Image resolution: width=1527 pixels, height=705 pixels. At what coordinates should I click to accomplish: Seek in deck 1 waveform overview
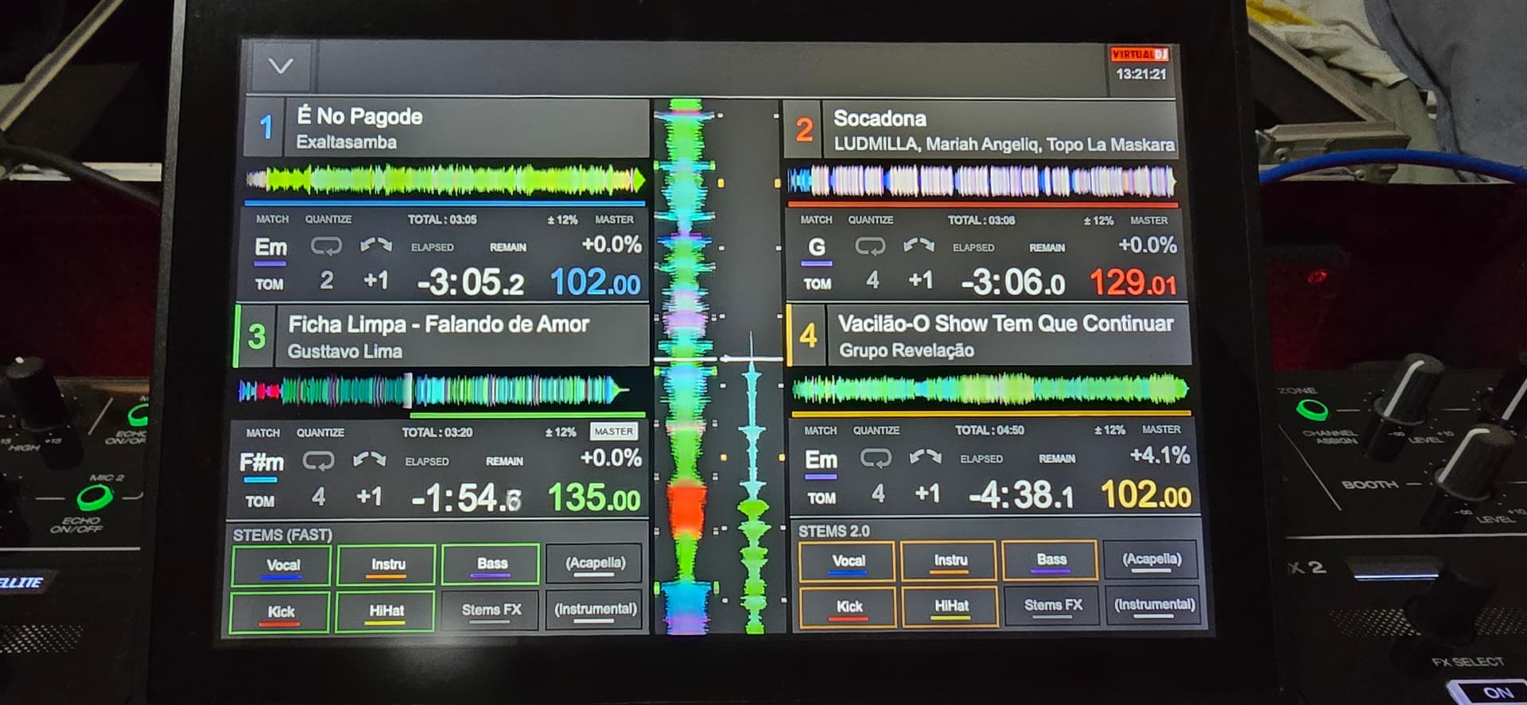click(x=445, y=180)
